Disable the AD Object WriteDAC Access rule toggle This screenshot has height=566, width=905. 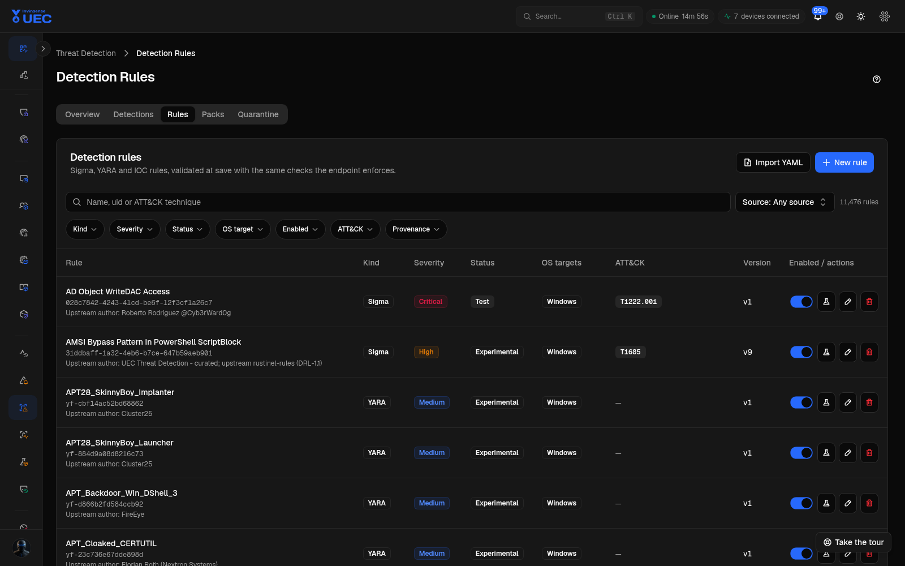point(801,302)
